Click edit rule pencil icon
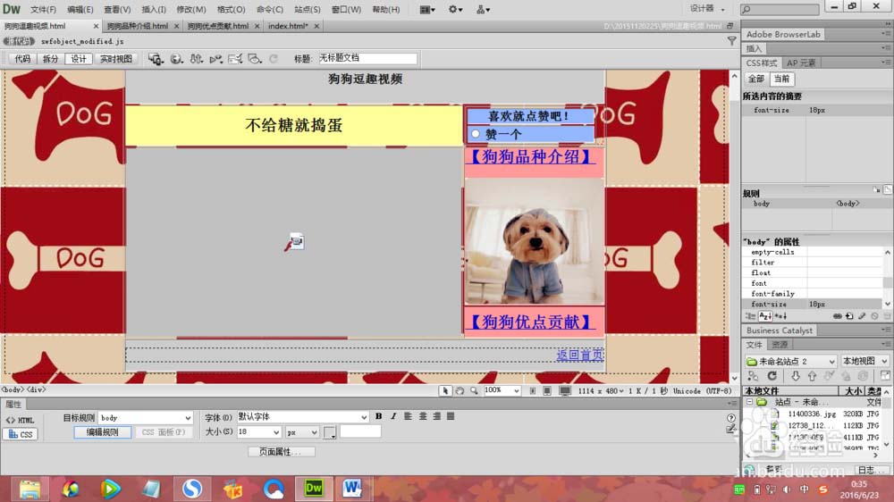 tap(862, 315)
